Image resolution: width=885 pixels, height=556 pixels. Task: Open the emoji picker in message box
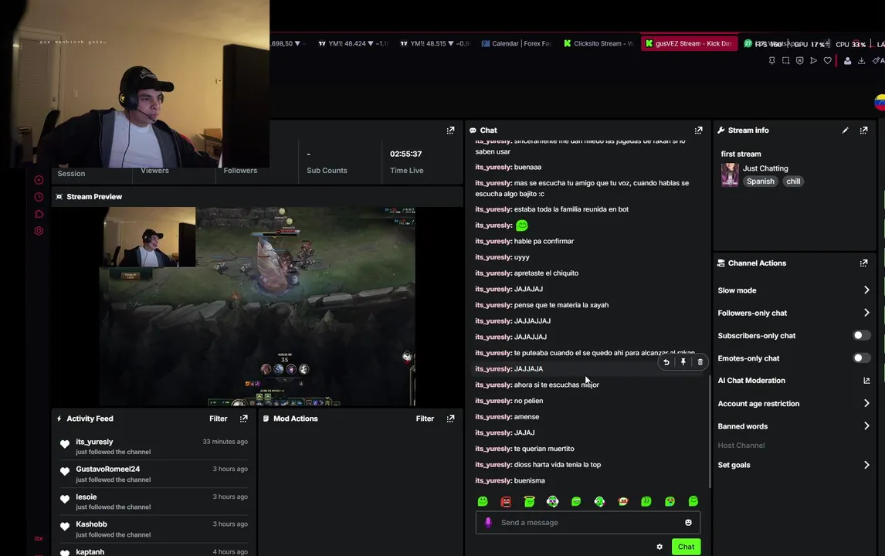[688, 523]
